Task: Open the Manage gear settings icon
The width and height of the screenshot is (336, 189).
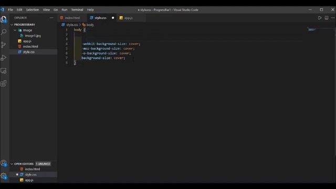Action: [x=4, y=176]
